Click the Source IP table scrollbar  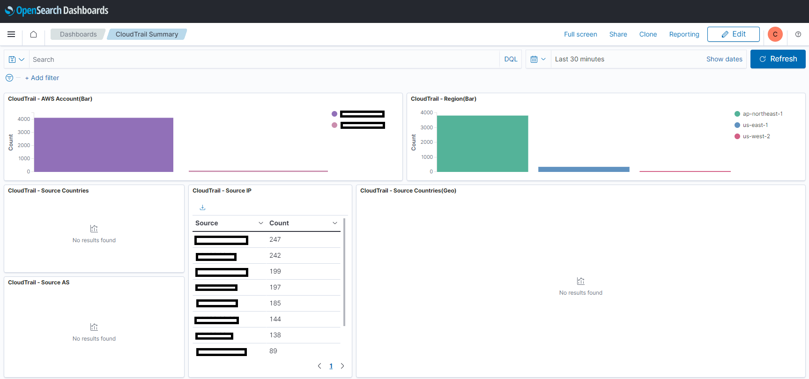coord(344,272)
